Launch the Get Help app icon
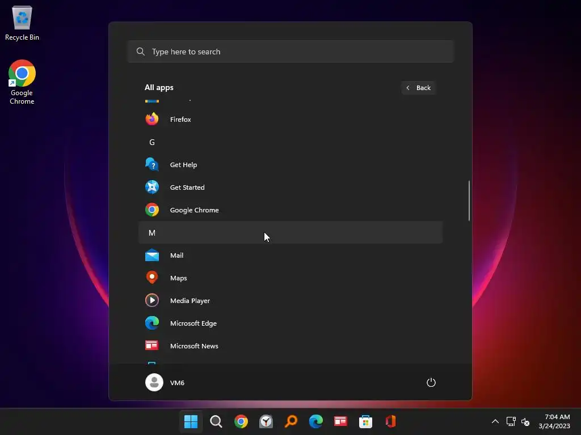Screen dimensions: 581x435 pyautogui.click(x=152, y=165)
